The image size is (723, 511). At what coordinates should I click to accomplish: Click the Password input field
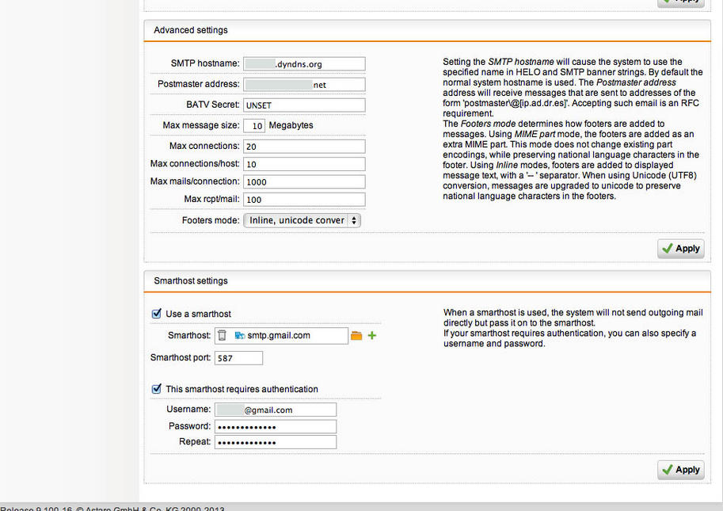(x=276, y=426)
